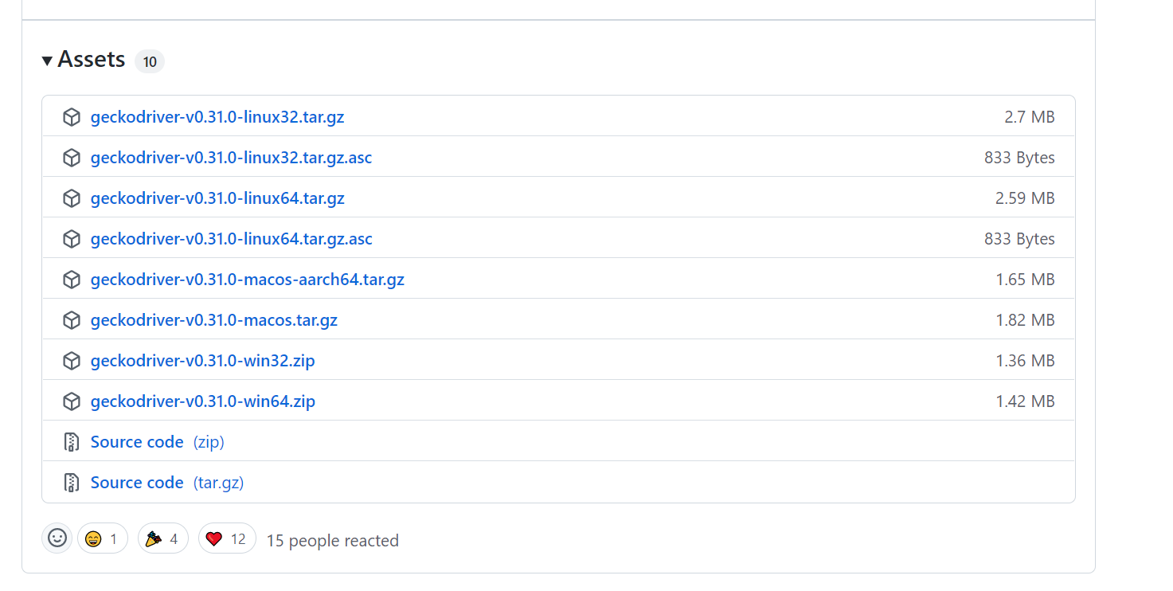This screenshot has height=591, width=1173.
Task: Click package icon next to linux32.tar.gz
Action: (x=72, y=117)
